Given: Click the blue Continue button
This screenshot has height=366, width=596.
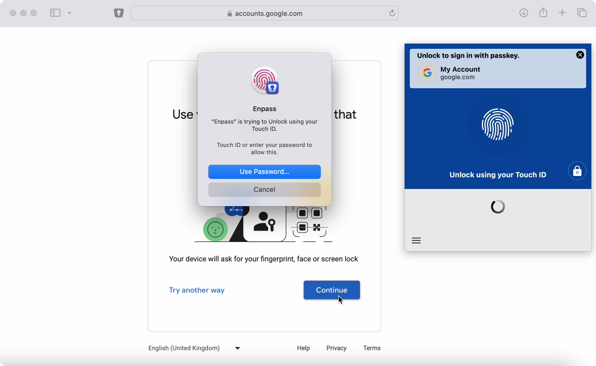Looking at the screenshot, I should pos(332,290).
